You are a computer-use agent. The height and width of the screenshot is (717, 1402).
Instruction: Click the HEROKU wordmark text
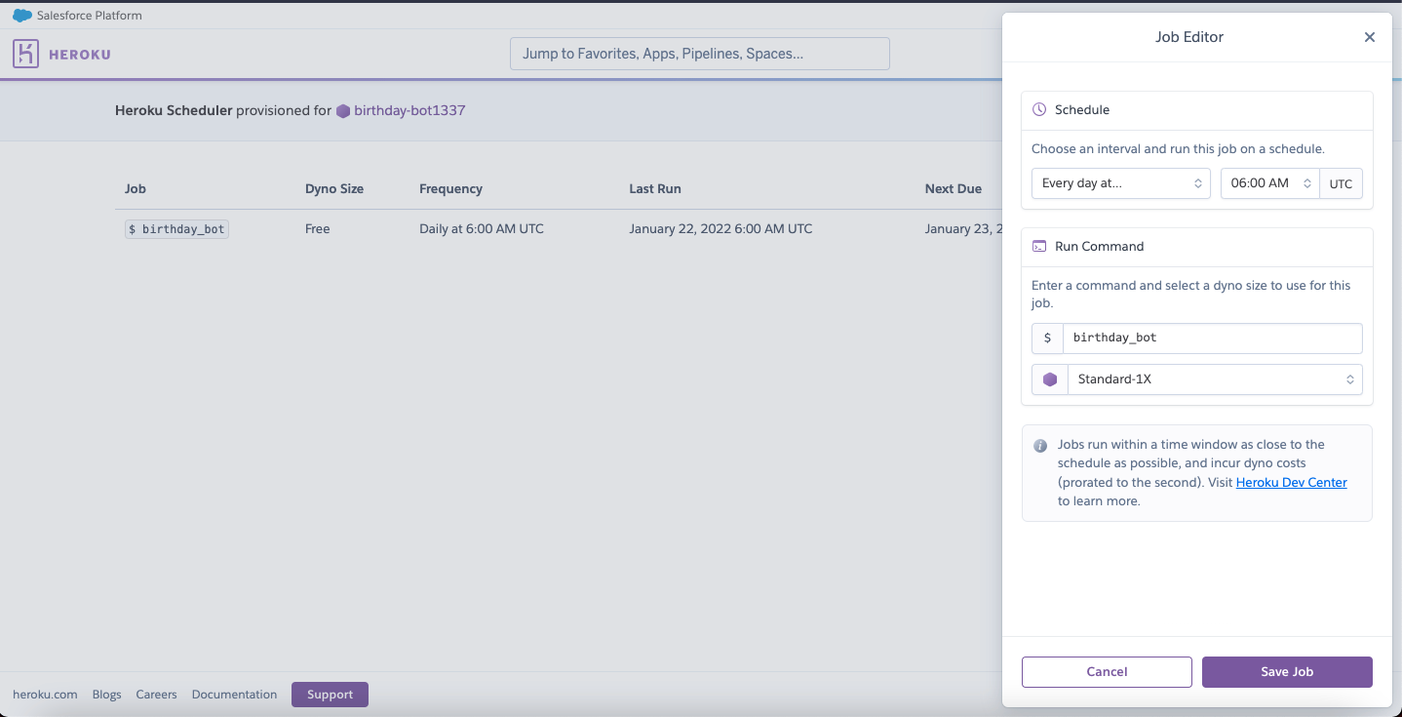click(x=80, y=55)
